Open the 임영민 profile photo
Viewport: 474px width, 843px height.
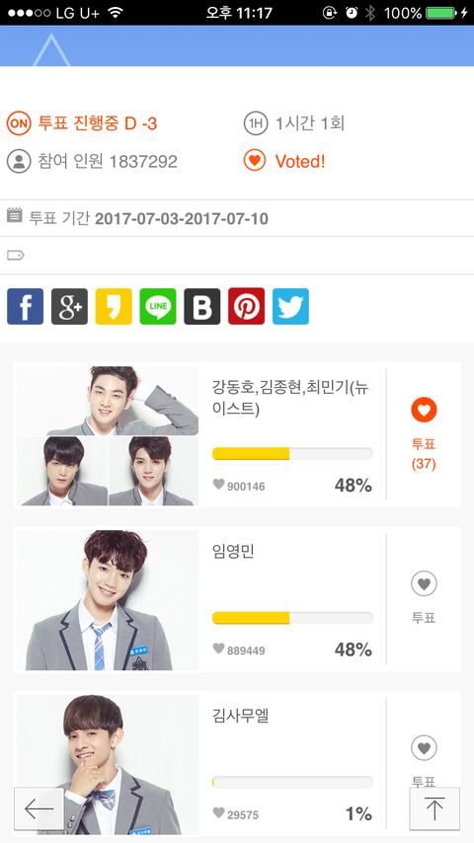click(107, 600)
